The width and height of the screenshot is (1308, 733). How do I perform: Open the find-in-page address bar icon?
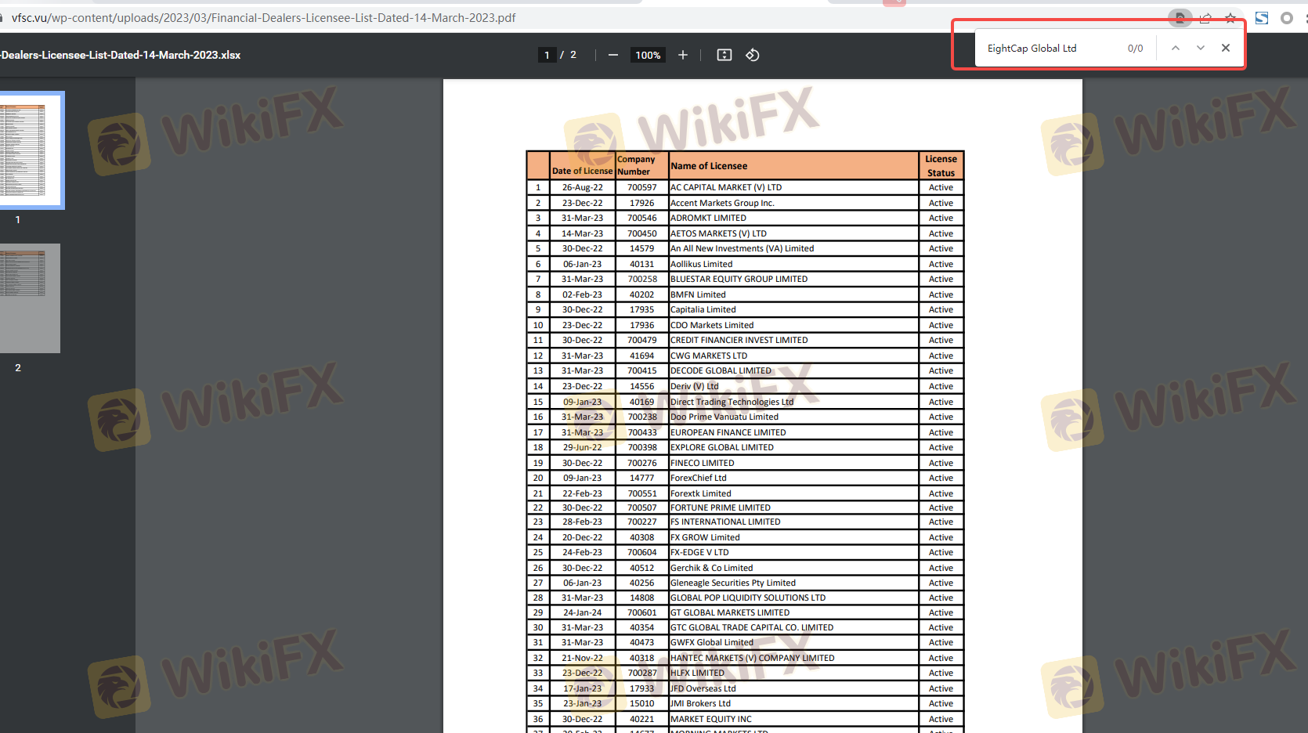[1179, 18]
